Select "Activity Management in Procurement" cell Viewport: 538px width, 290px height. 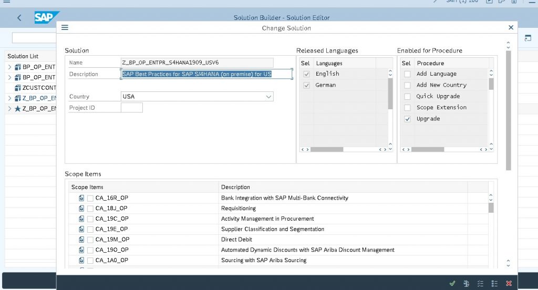tap(343, 219)
